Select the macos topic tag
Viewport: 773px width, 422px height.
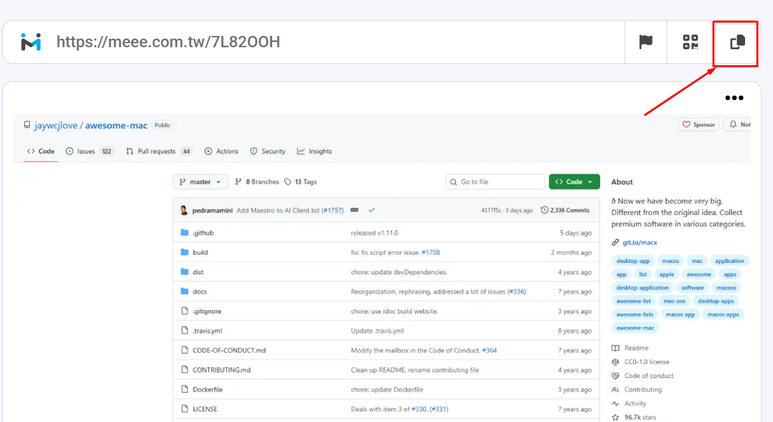point(671,261)
